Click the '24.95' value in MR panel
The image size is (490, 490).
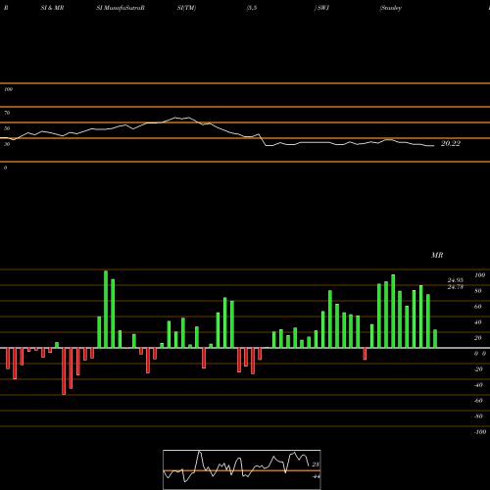click(456, 280)
